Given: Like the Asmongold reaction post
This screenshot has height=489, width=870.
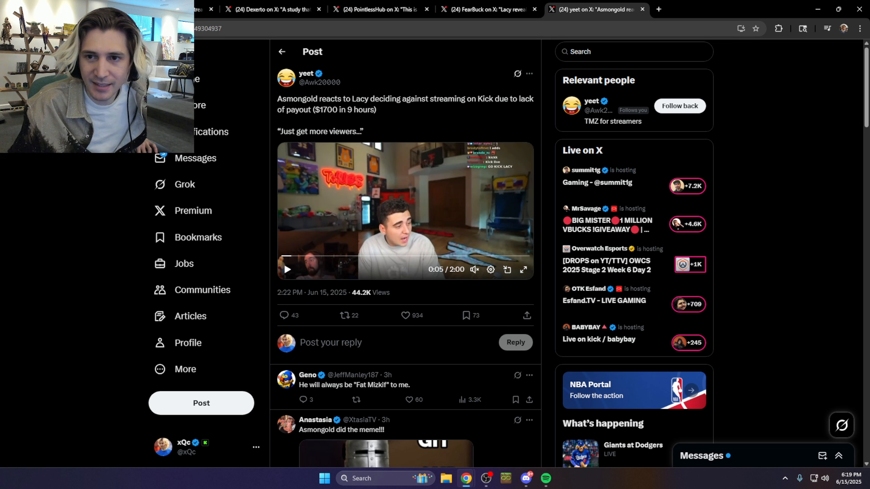Looking at the screenshot, I should pyautogui.click(x=405, y=315).
